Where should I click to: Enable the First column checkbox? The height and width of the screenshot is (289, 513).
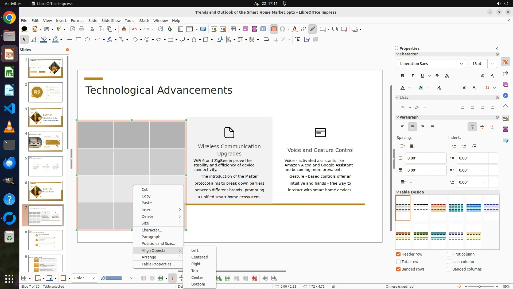coord(449,254)
